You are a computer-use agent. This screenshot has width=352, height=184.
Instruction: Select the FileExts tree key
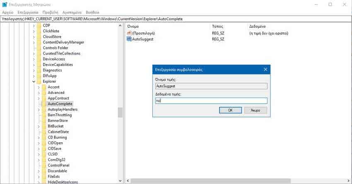click(54, 177)
